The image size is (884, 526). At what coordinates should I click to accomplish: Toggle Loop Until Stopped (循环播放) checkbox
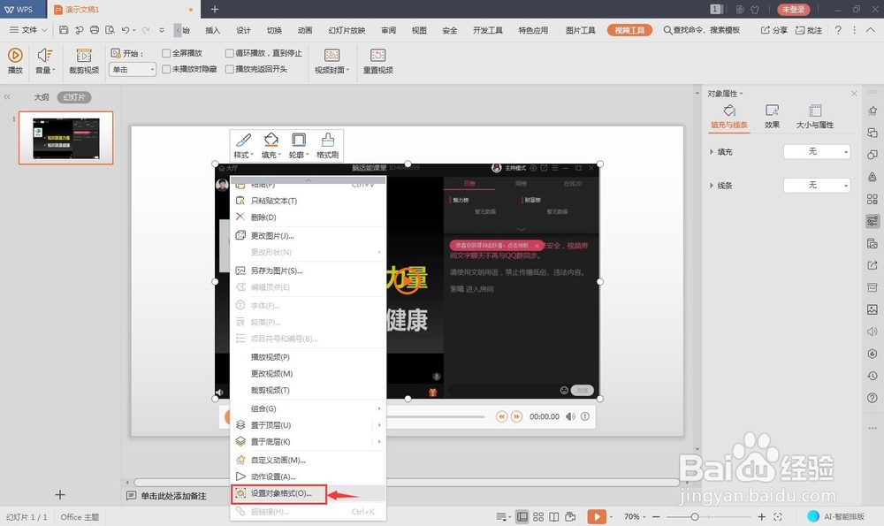230,53
